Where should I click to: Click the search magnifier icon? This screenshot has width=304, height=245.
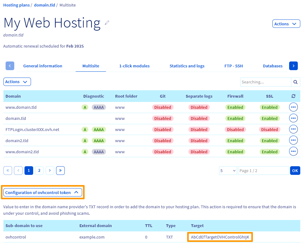(295, 82)
